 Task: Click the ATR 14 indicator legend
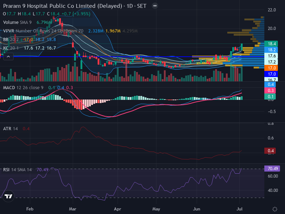(11, 129)
